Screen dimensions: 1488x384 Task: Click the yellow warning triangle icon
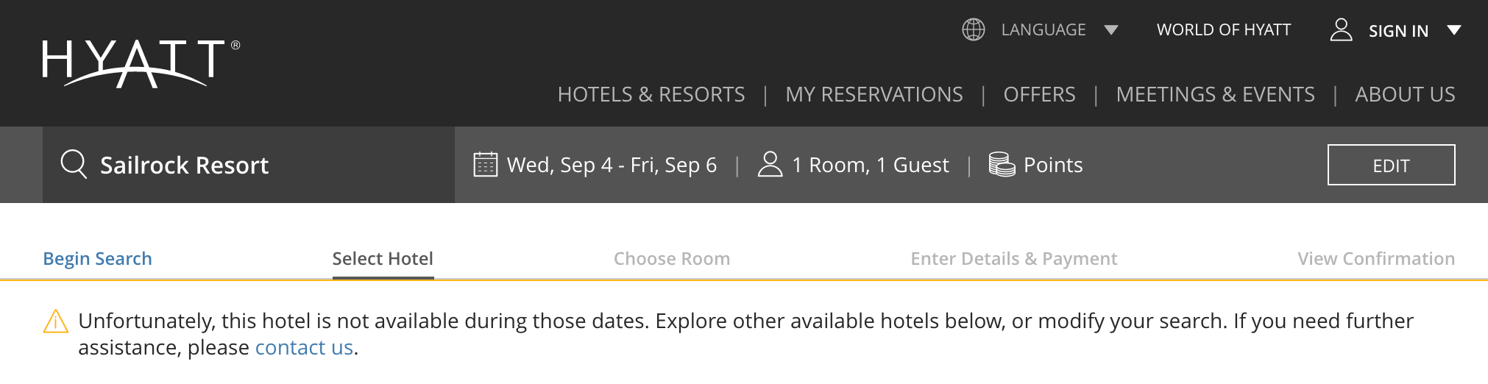point(56,321)
